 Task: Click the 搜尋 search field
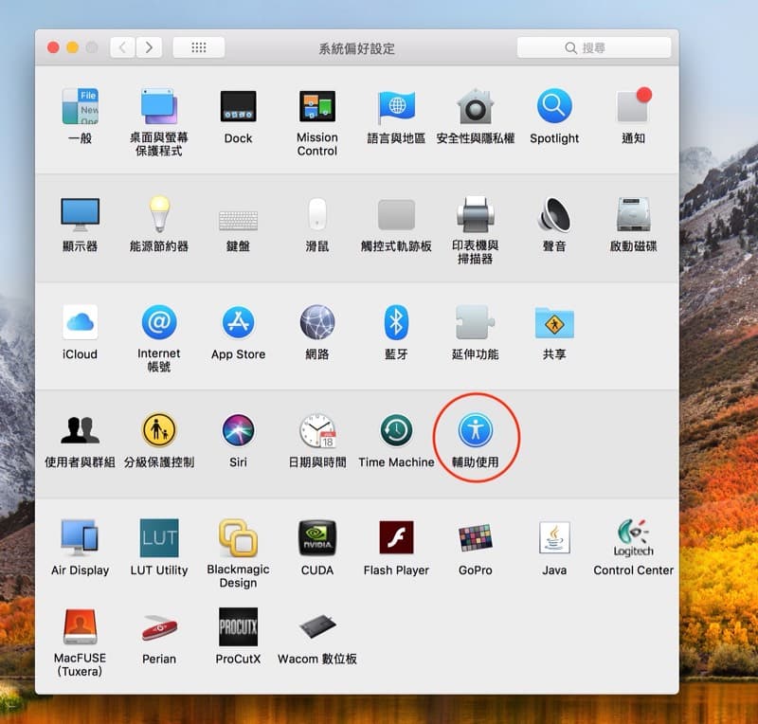click(x=594, y=47)
